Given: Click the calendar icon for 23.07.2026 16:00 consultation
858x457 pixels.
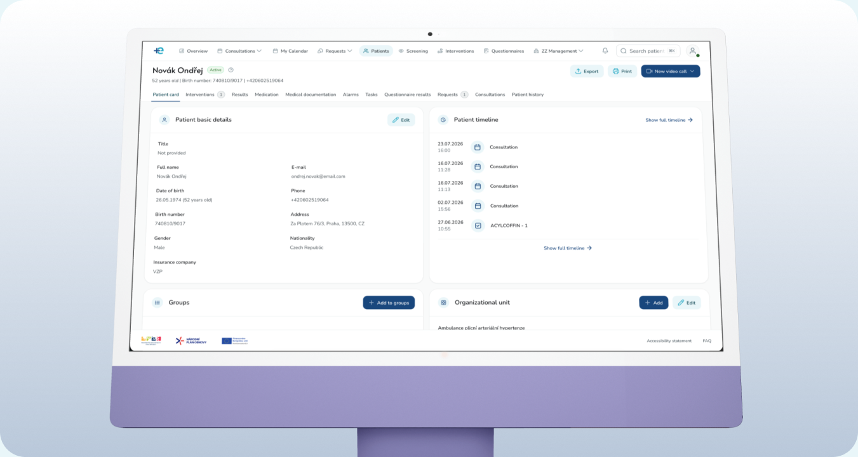Looking at the screenshot, I should (x=478, y=147).
